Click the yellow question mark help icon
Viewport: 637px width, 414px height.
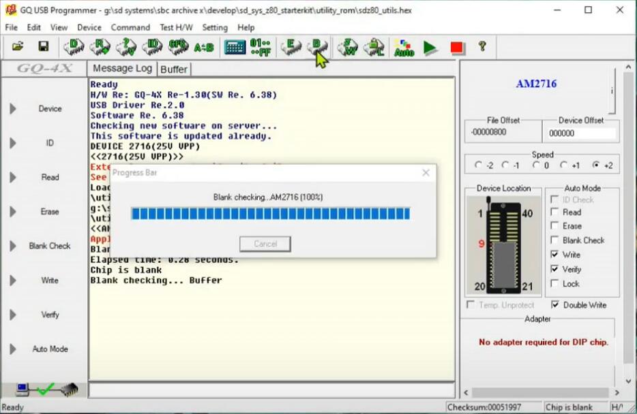(x=482, y=46)
